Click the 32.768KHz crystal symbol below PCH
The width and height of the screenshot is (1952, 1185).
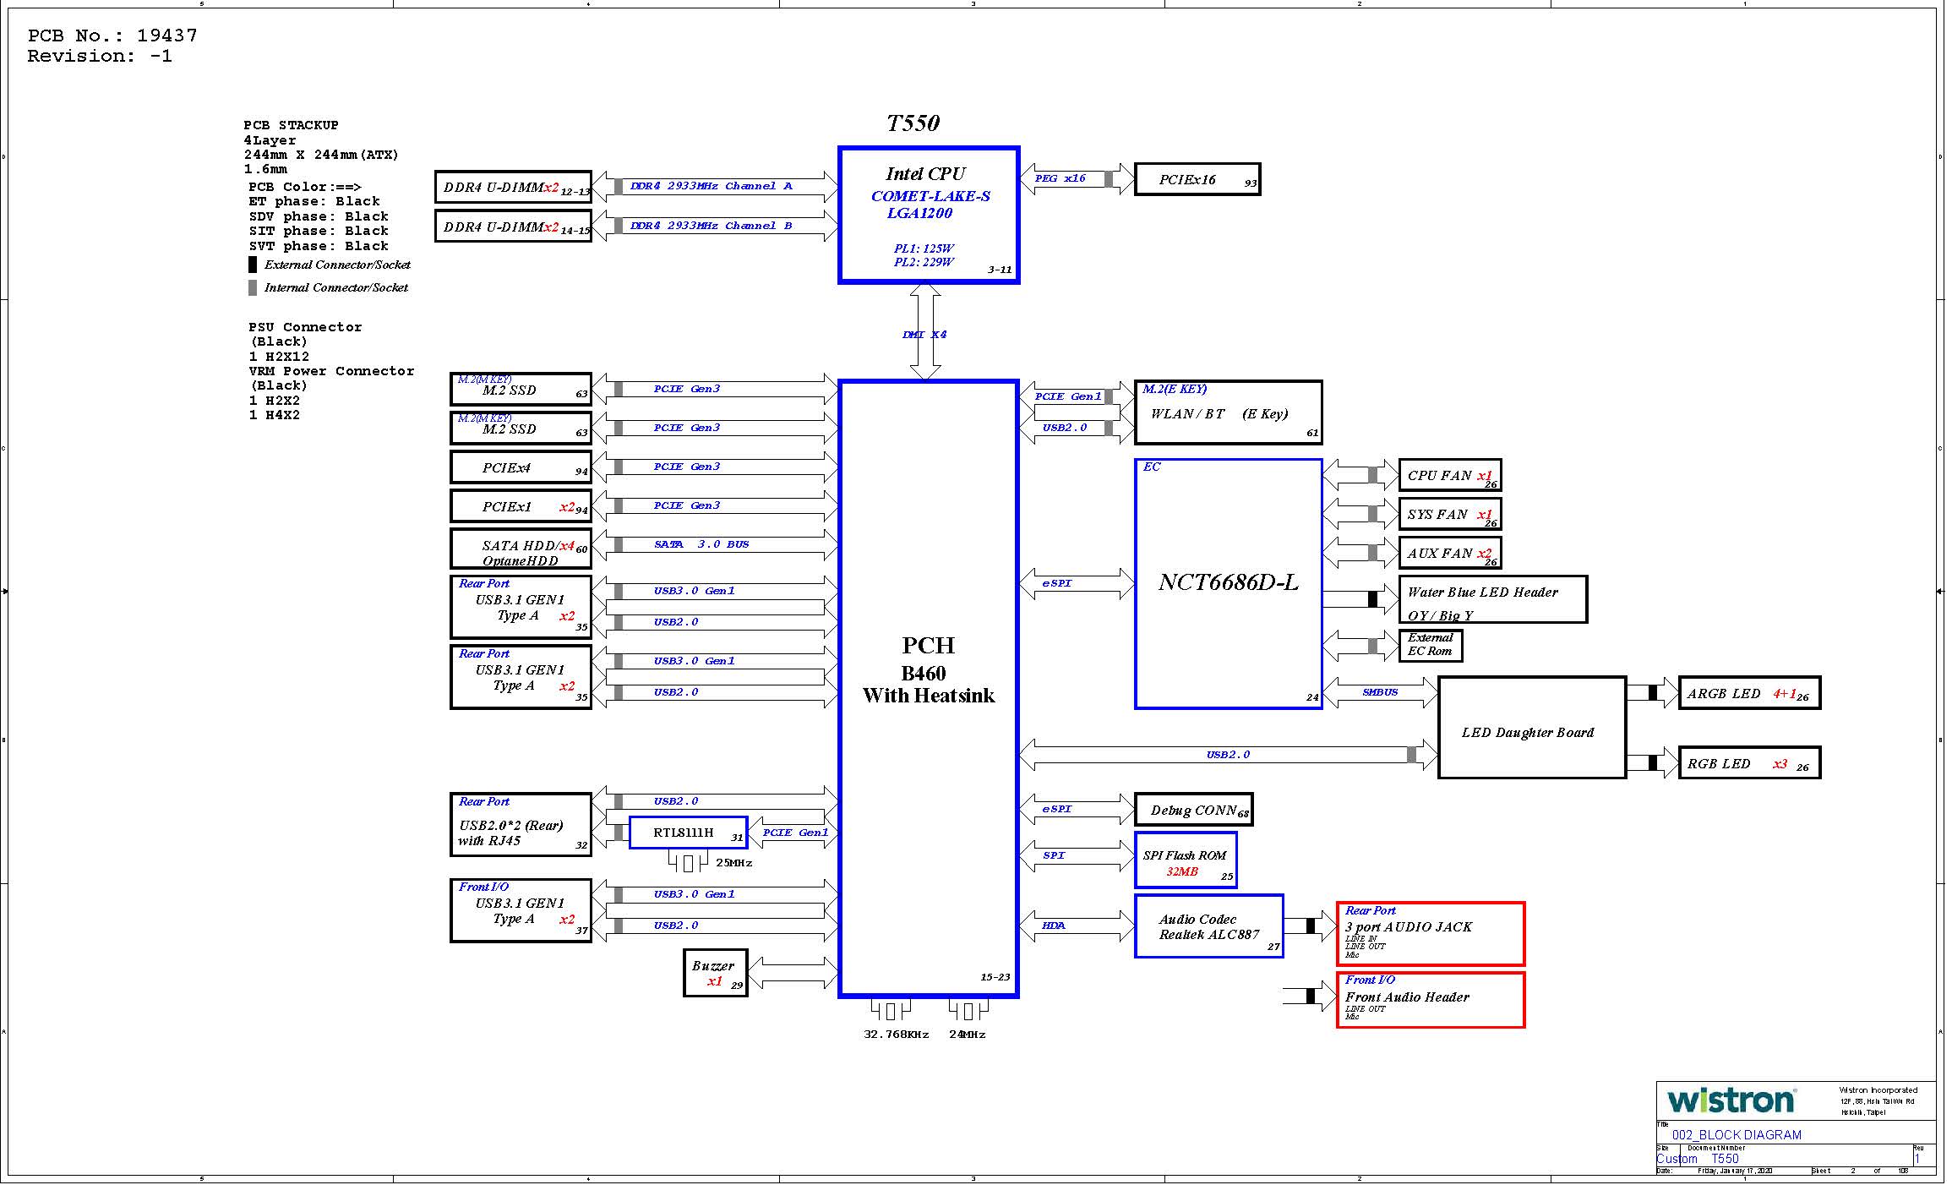pyautogui.click(x=891, y=1011)
